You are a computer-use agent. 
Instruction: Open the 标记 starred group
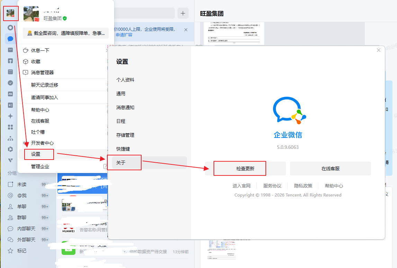tap(28, 251)
